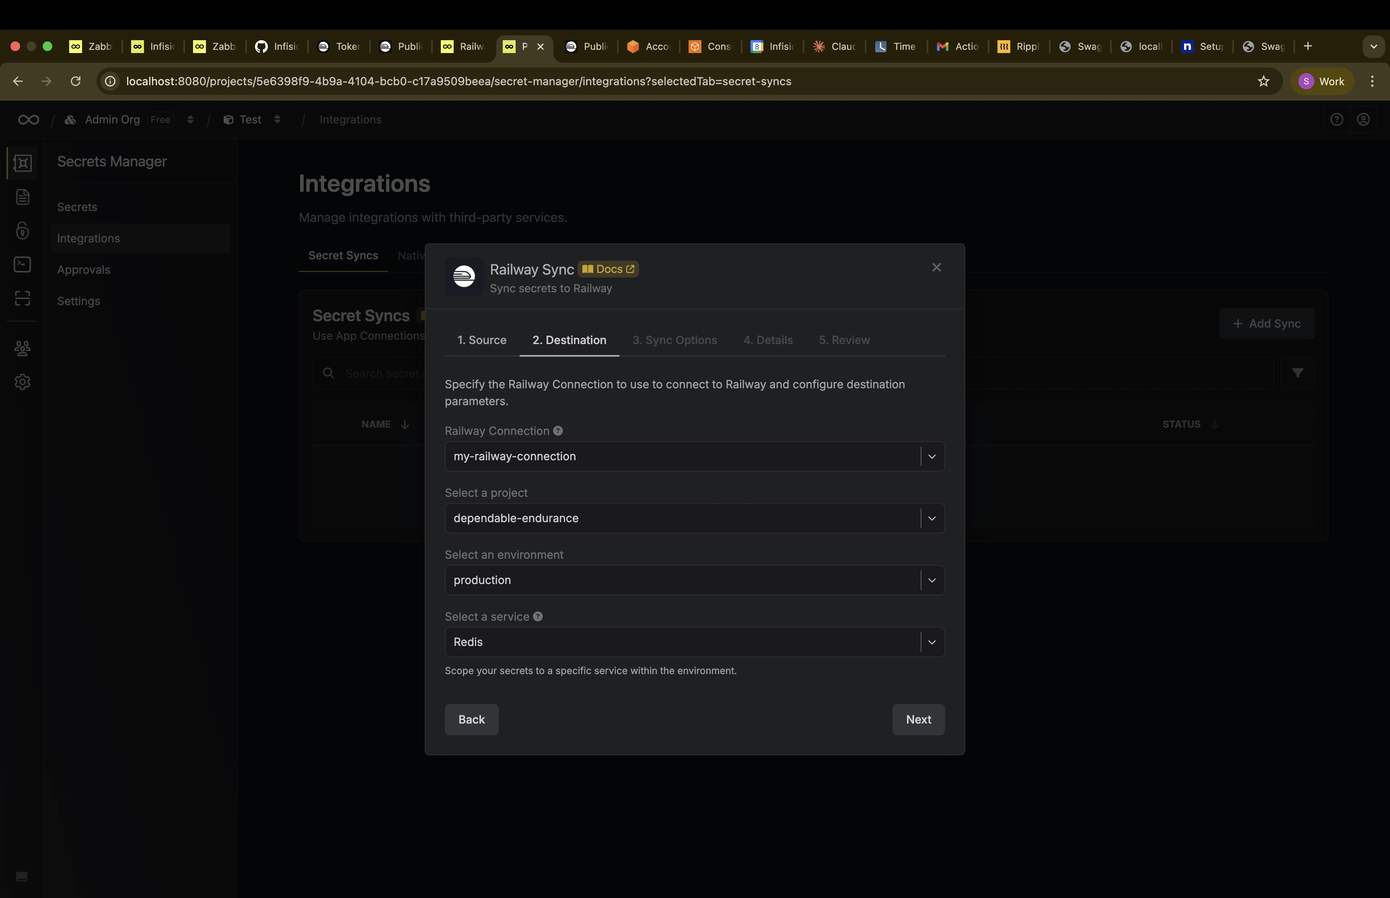Click the Select a service help icon
This screenshot has width=1390, height=898.
(538, 616)
